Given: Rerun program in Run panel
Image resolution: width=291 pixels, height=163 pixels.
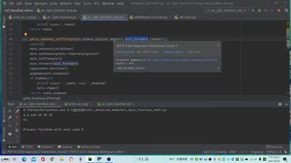Looking at the screenshot, I should 10,111.
